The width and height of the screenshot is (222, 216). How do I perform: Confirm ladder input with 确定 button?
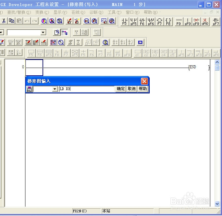(x=121, y=89)
